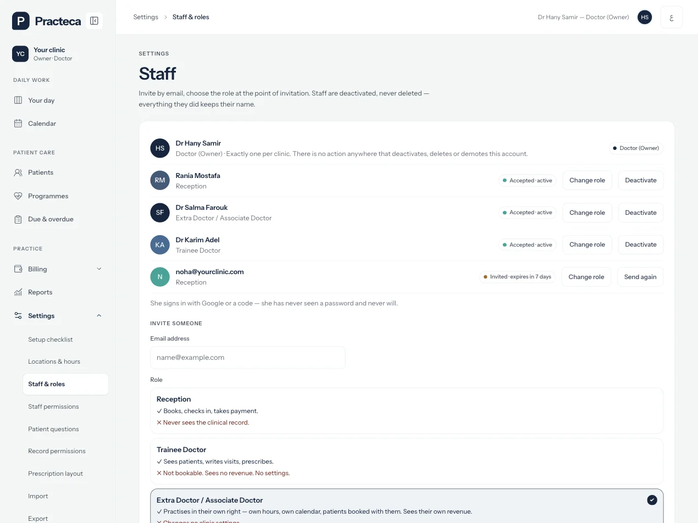
Task: Click Dr Salma Farouk's Accepted · active badge
Action: click(528, 213)
